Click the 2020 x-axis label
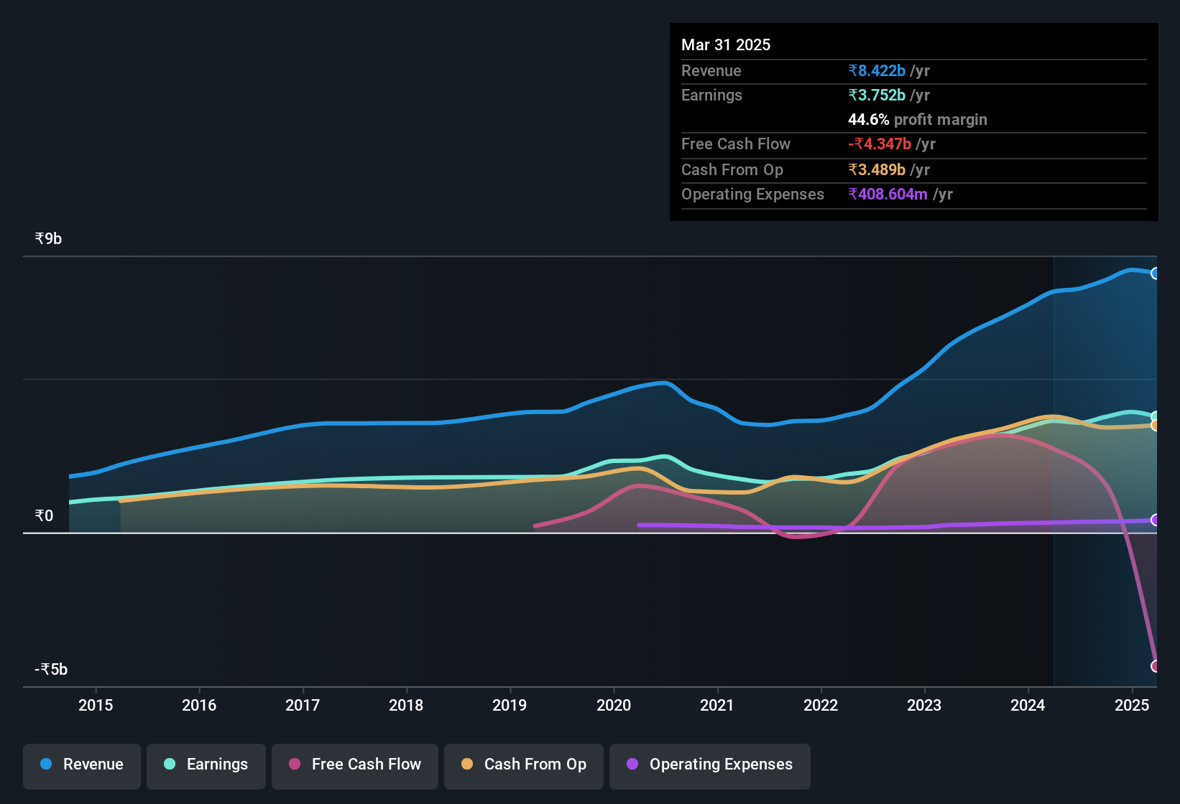The height and width of the screenshot is (804, 1180). point(614,706)
